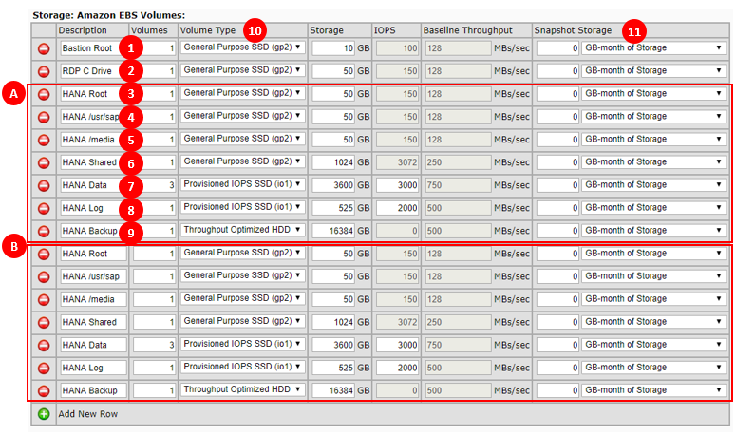Remove the Bastion Root volume row

click(44, 47)
